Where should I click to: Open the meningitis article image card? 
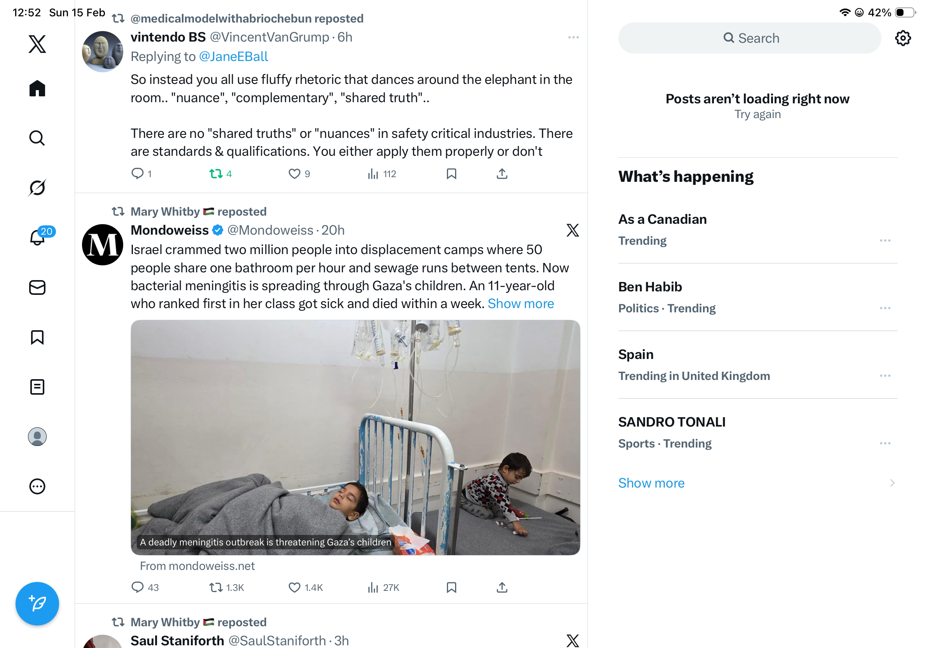[355, 437]
